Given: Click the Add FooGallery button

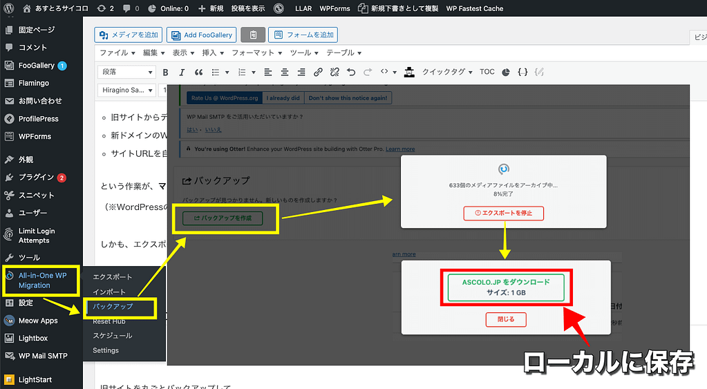Looking at the screenshot, I should tap(201, 35).
